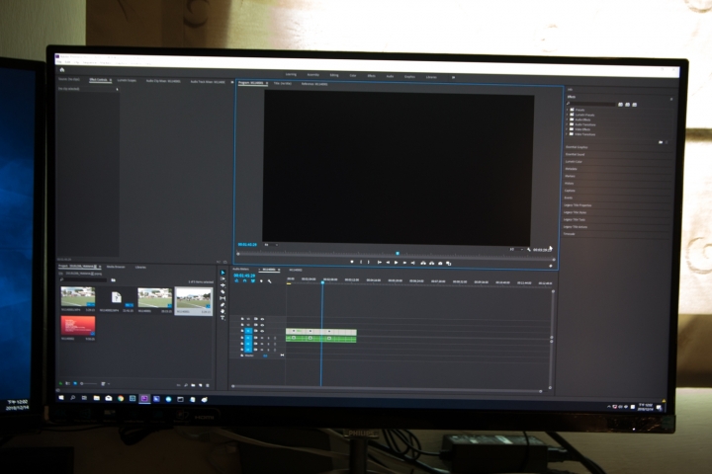Open the History panel
Viewport: 712px width, 474px height.
tap(570, 184)
